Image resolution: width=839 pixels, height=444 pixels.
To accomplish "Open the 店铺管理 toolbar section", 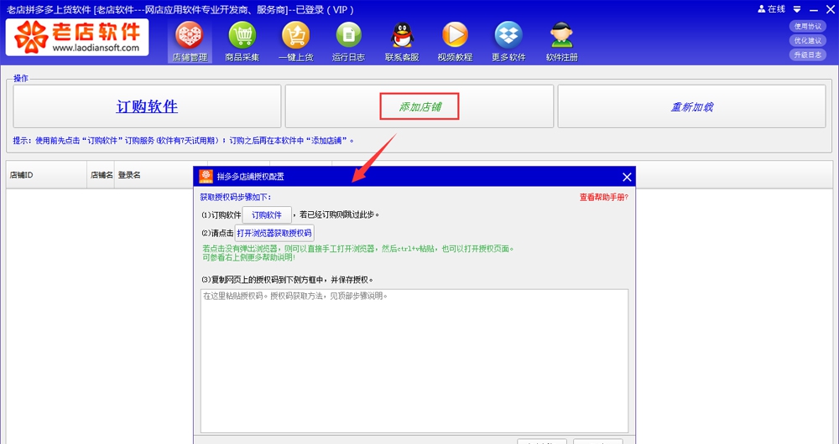I will 190,42.
